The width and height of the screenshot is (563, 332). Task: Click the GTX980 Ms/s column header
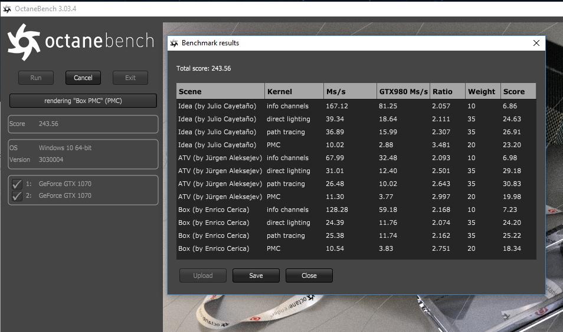pos(403,91)
